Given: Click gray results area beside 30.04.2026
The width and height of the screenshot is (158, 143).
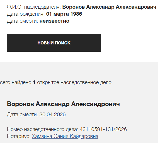Looking at the screenshot, I should click(x=111, y=115).
